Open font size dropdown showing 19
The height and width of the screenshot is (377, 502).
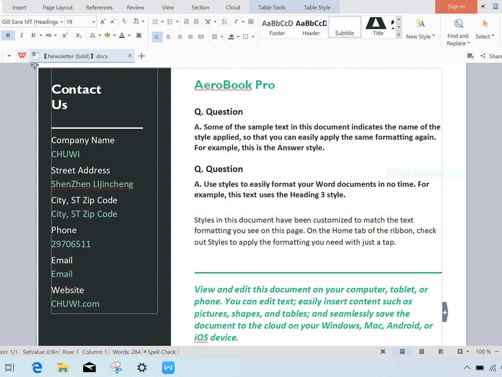93,22
